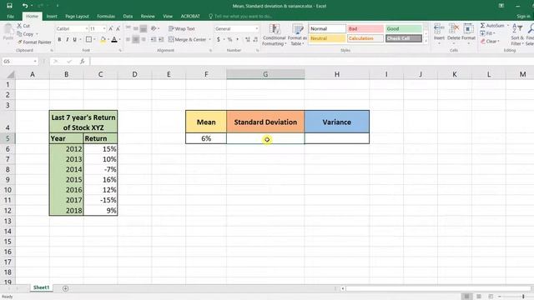Image resolution: width=534 pixels, height=300 pixels.
Task: Expand the borders dropdown arrow
Action: [94, 40]
